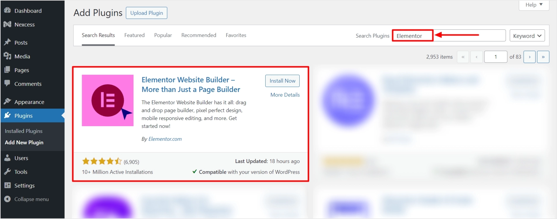Viewport: 557px width, 219px height.
Task: Click the 2,953 items count text
Action: click(439, 57)
